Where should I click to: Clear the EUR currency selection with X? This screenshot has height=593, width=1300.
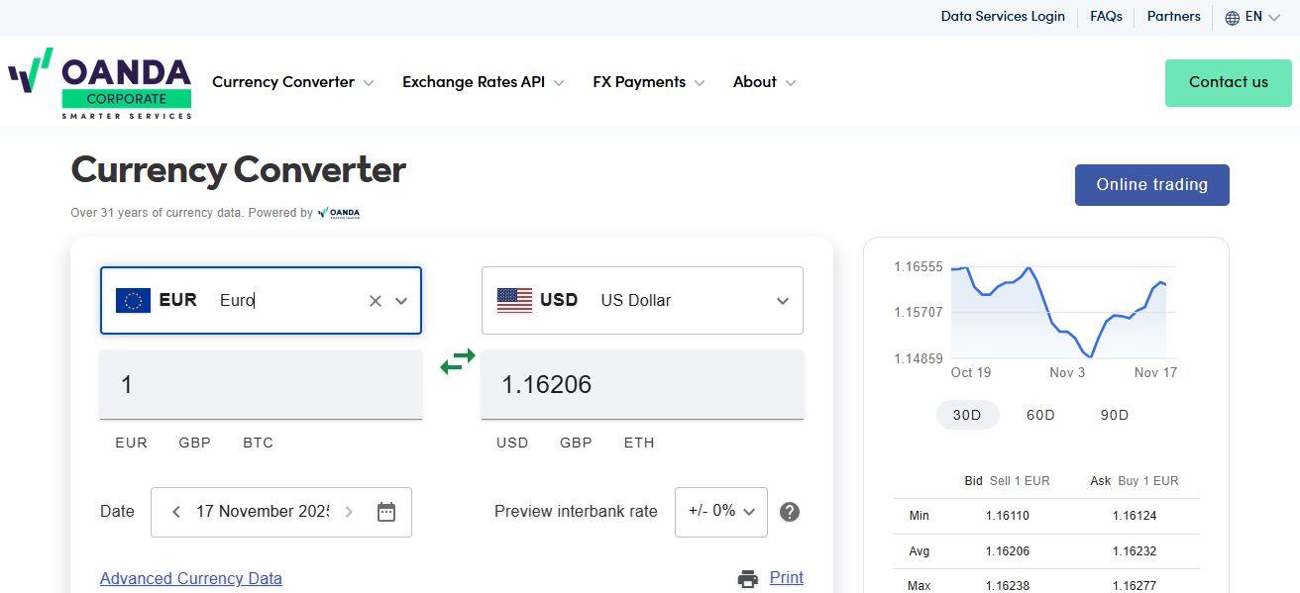(375, 301)
